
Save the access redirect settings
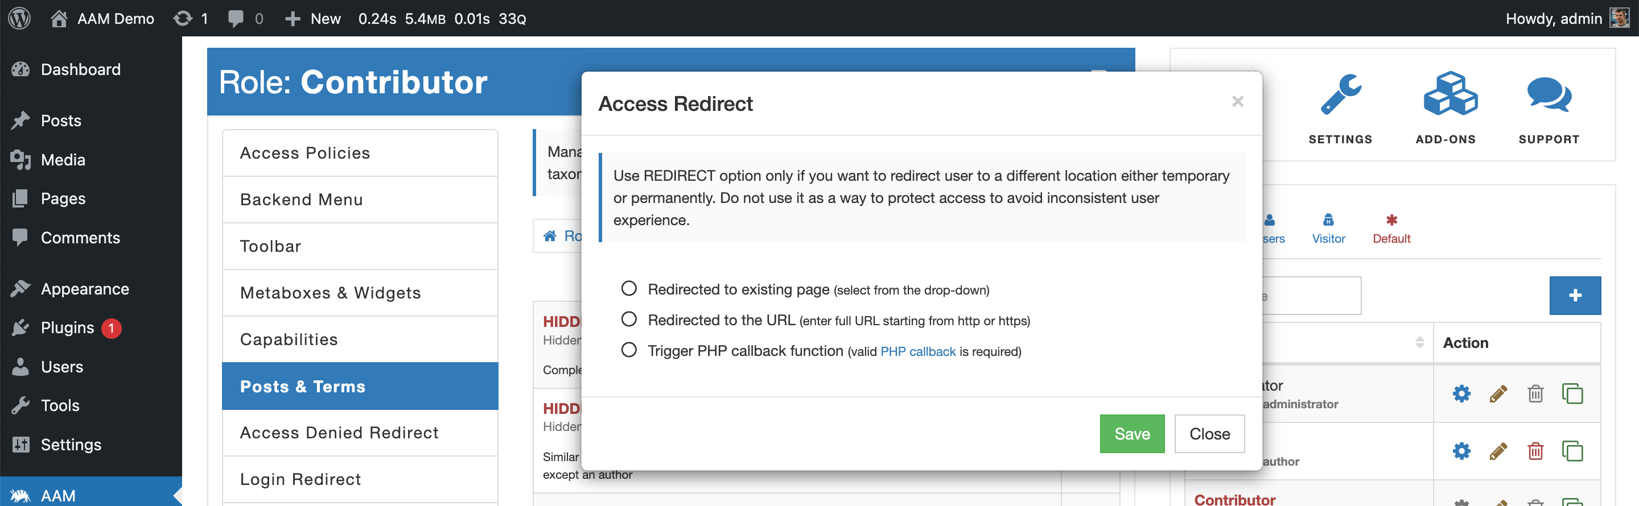[x=1132, y=434]
